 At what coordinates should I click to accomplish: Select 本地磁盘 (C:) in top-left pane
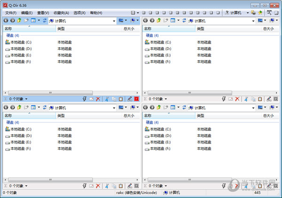(18, 42)
